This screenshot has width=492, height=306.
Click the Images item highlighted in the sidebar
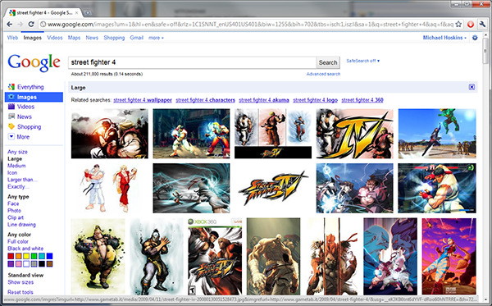[x=34, y=97]
